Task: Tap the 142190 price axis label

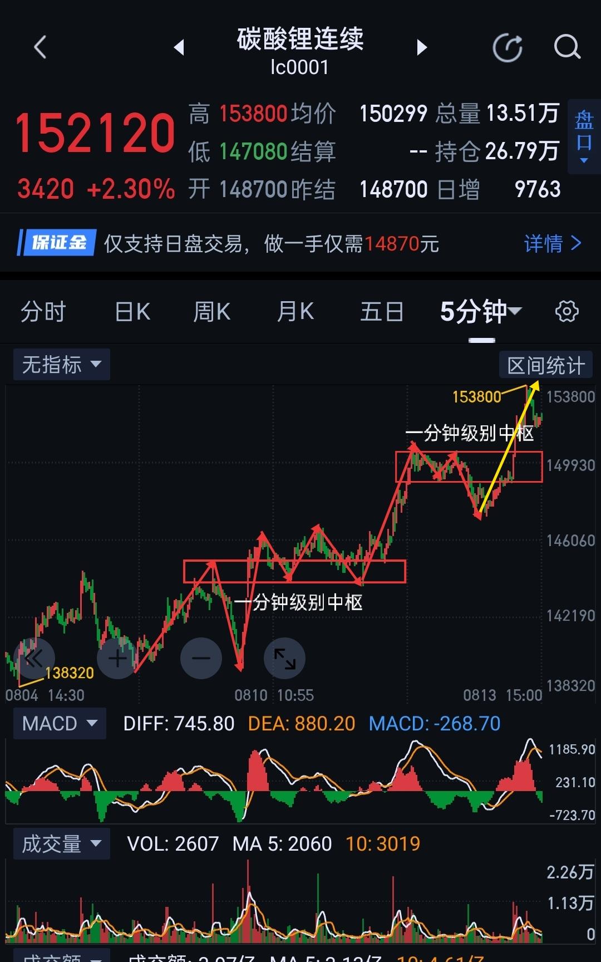Action: pyautogui.click(x=571, y=616)
